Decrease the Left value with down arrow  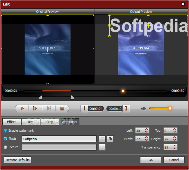(147, 132)
